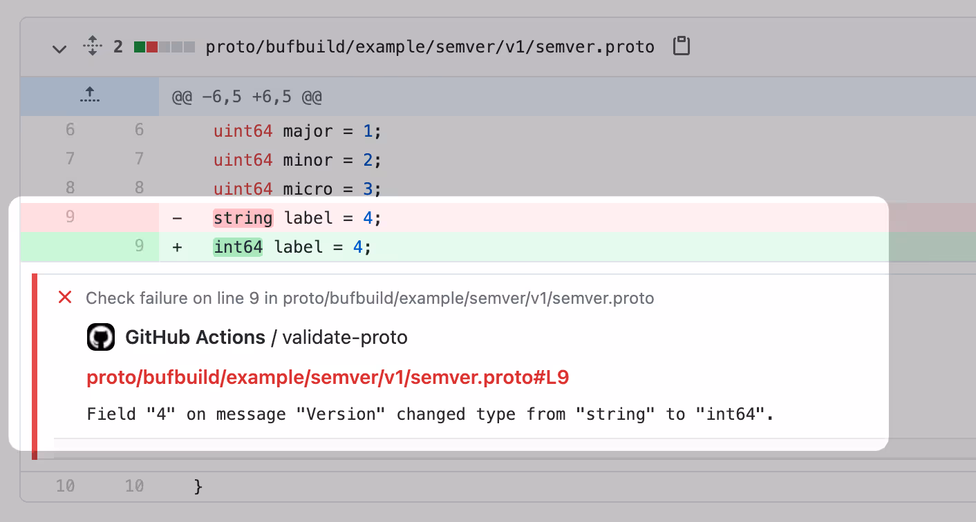This screenshot has width=976, height=522.
Task: Click the diffstat change blocks
Action: click(x=165, y=47)
